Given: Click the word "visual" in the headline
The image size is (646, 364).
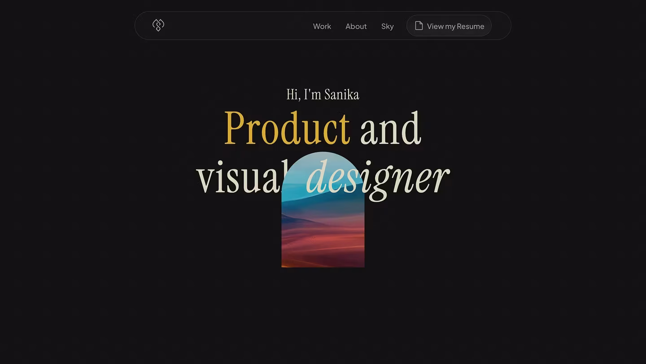Looking at the screenshot, I should pos(238,178).
